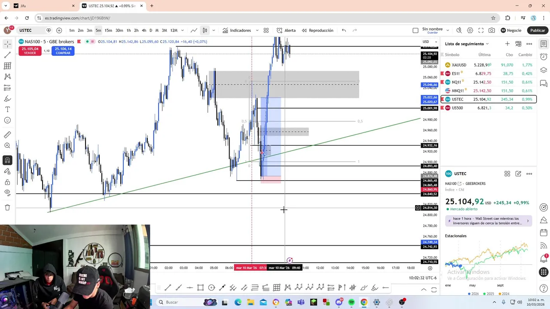Click the undo arrow
The height and width of the screenshot is (309, 550).
pyautogui.click(x=344, y=30)
